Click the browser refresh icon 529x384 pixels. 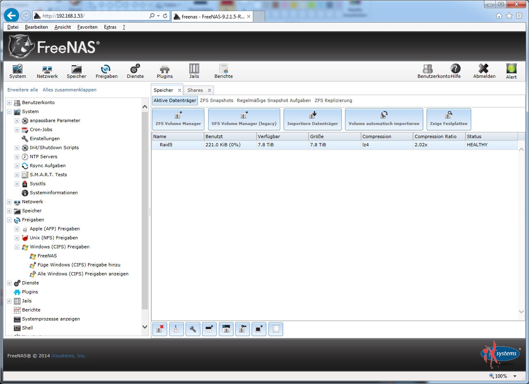click(165, 16)
